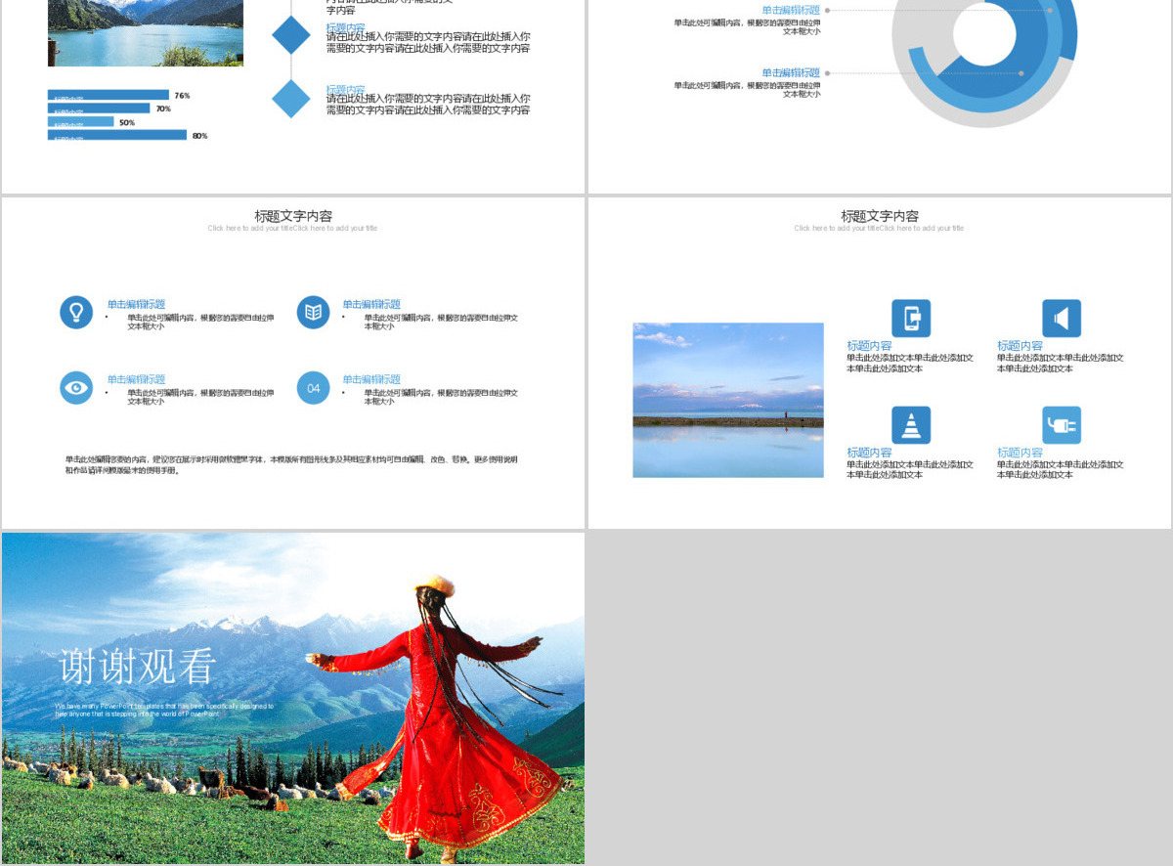Select the heading beside the book icon
1173x866 pixels.
[x=371, y=304]
